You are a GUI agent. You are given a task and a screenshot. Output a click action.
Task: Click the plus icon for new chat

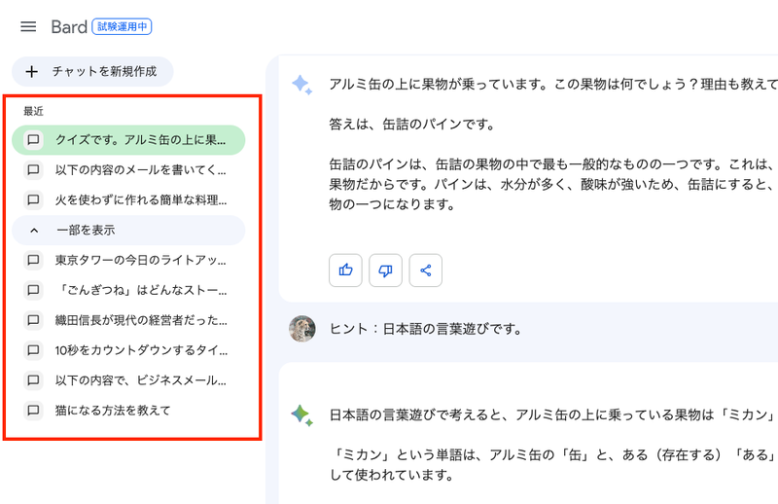point(32,71)
